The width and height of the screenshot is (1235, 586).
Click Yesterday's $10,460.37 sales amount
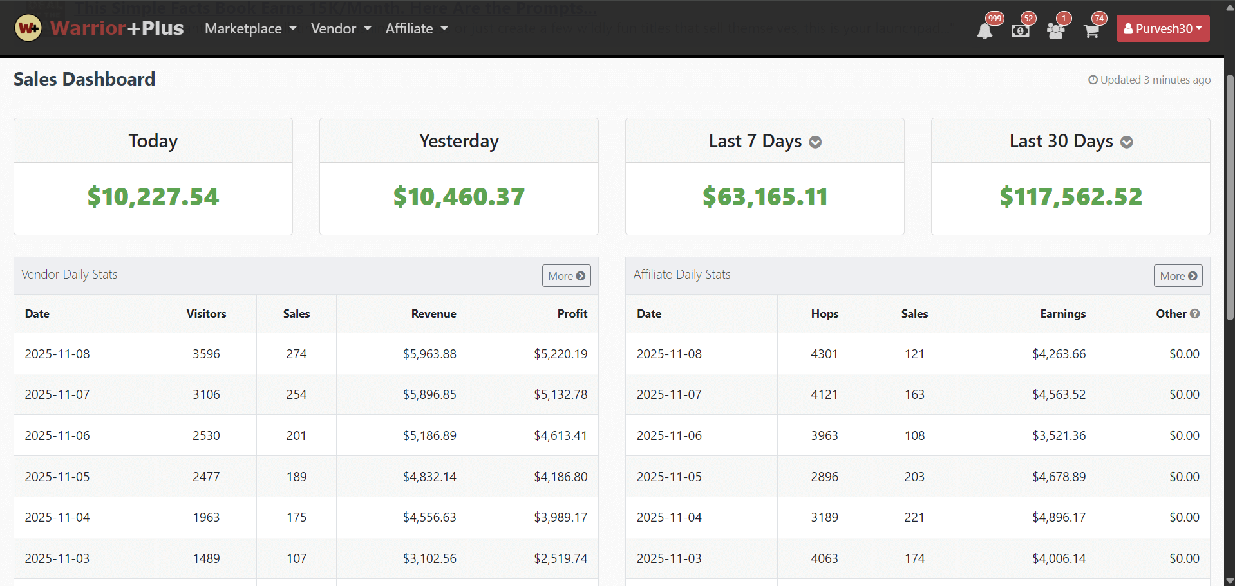tap(459, 197)
